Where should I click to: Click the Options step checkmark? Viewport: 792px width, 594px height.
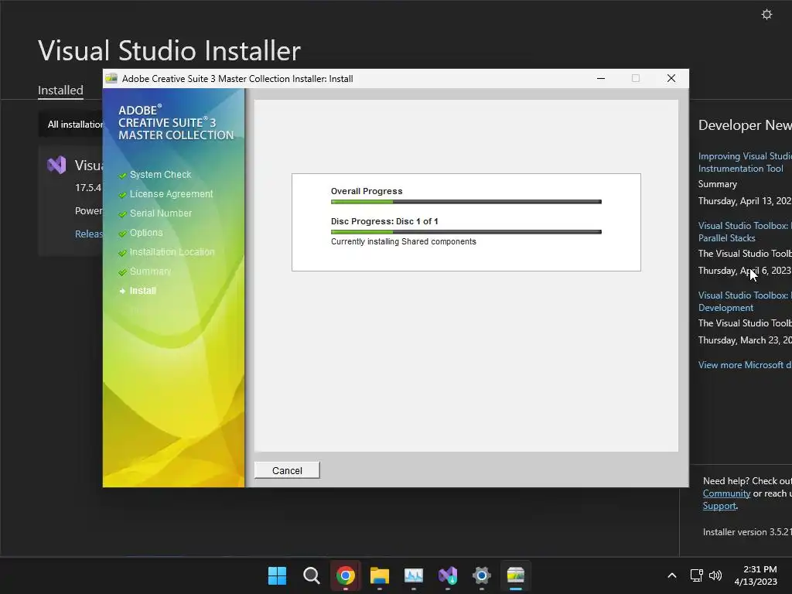click(x=122, y=234)
